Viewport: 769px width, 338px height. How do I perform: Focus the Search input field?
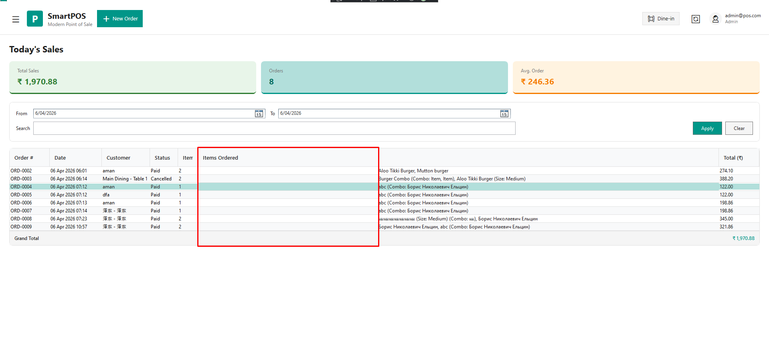pyautogui.click(x=274, y=128)
